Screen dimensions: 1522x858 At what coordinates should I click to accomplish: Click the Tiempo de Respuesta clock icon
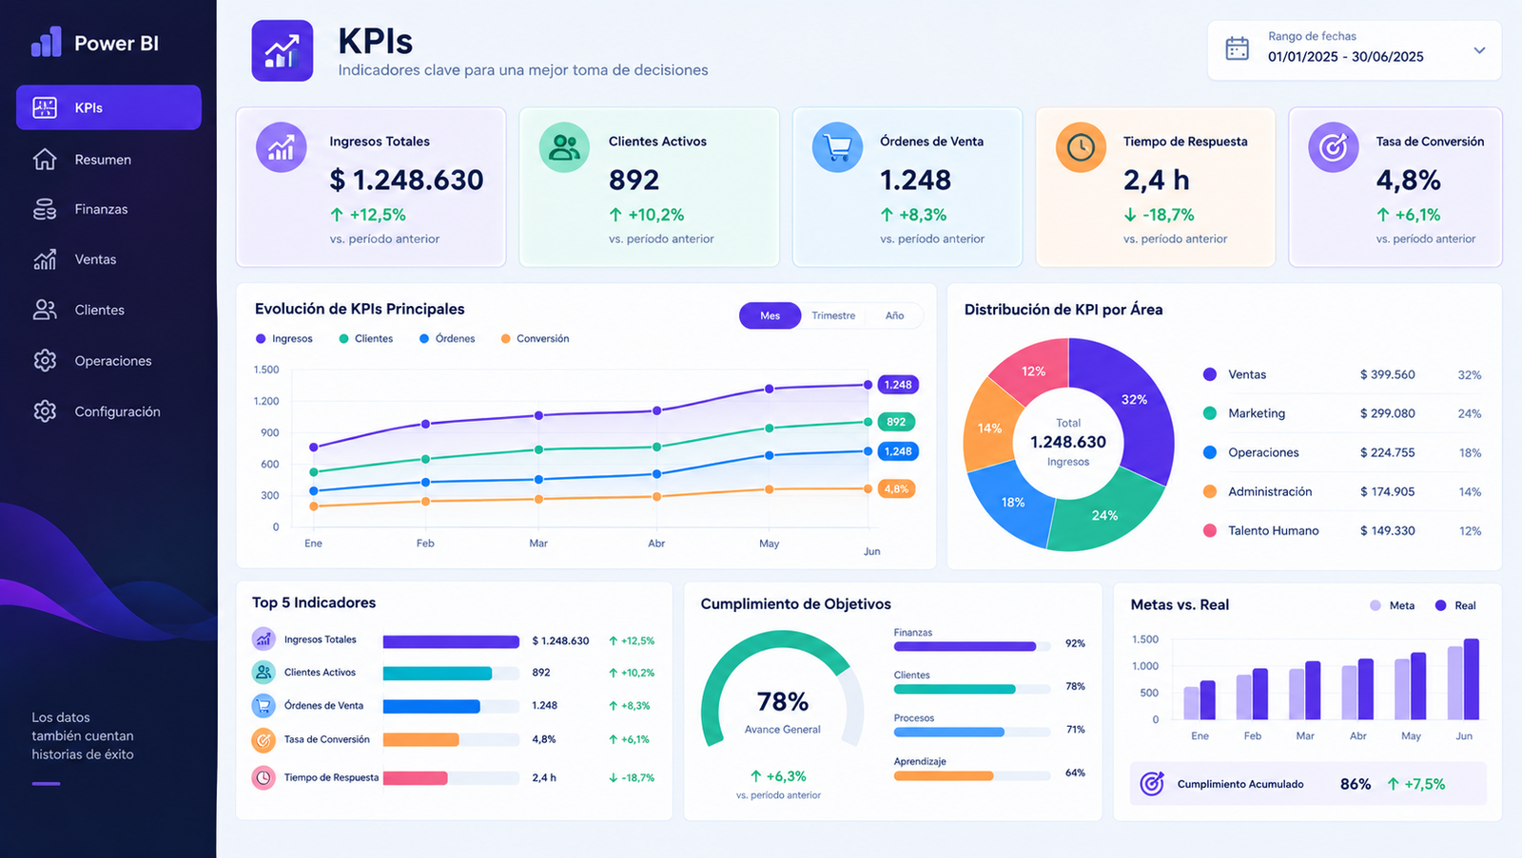pos(1081,147)
